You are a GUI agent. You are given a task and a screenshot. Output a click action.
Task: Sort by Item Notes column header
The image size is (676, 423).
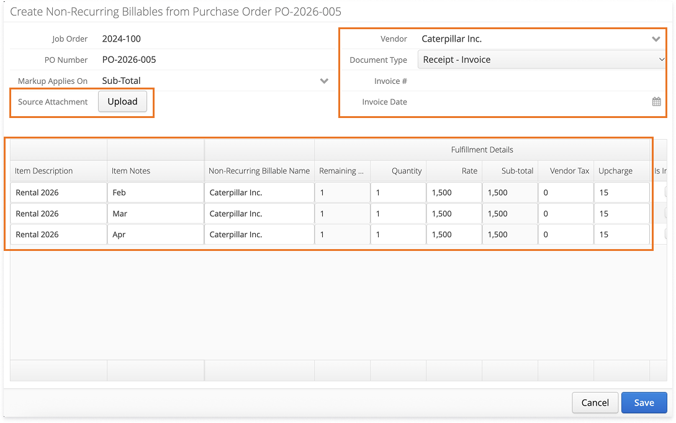[x=155, y=171]
